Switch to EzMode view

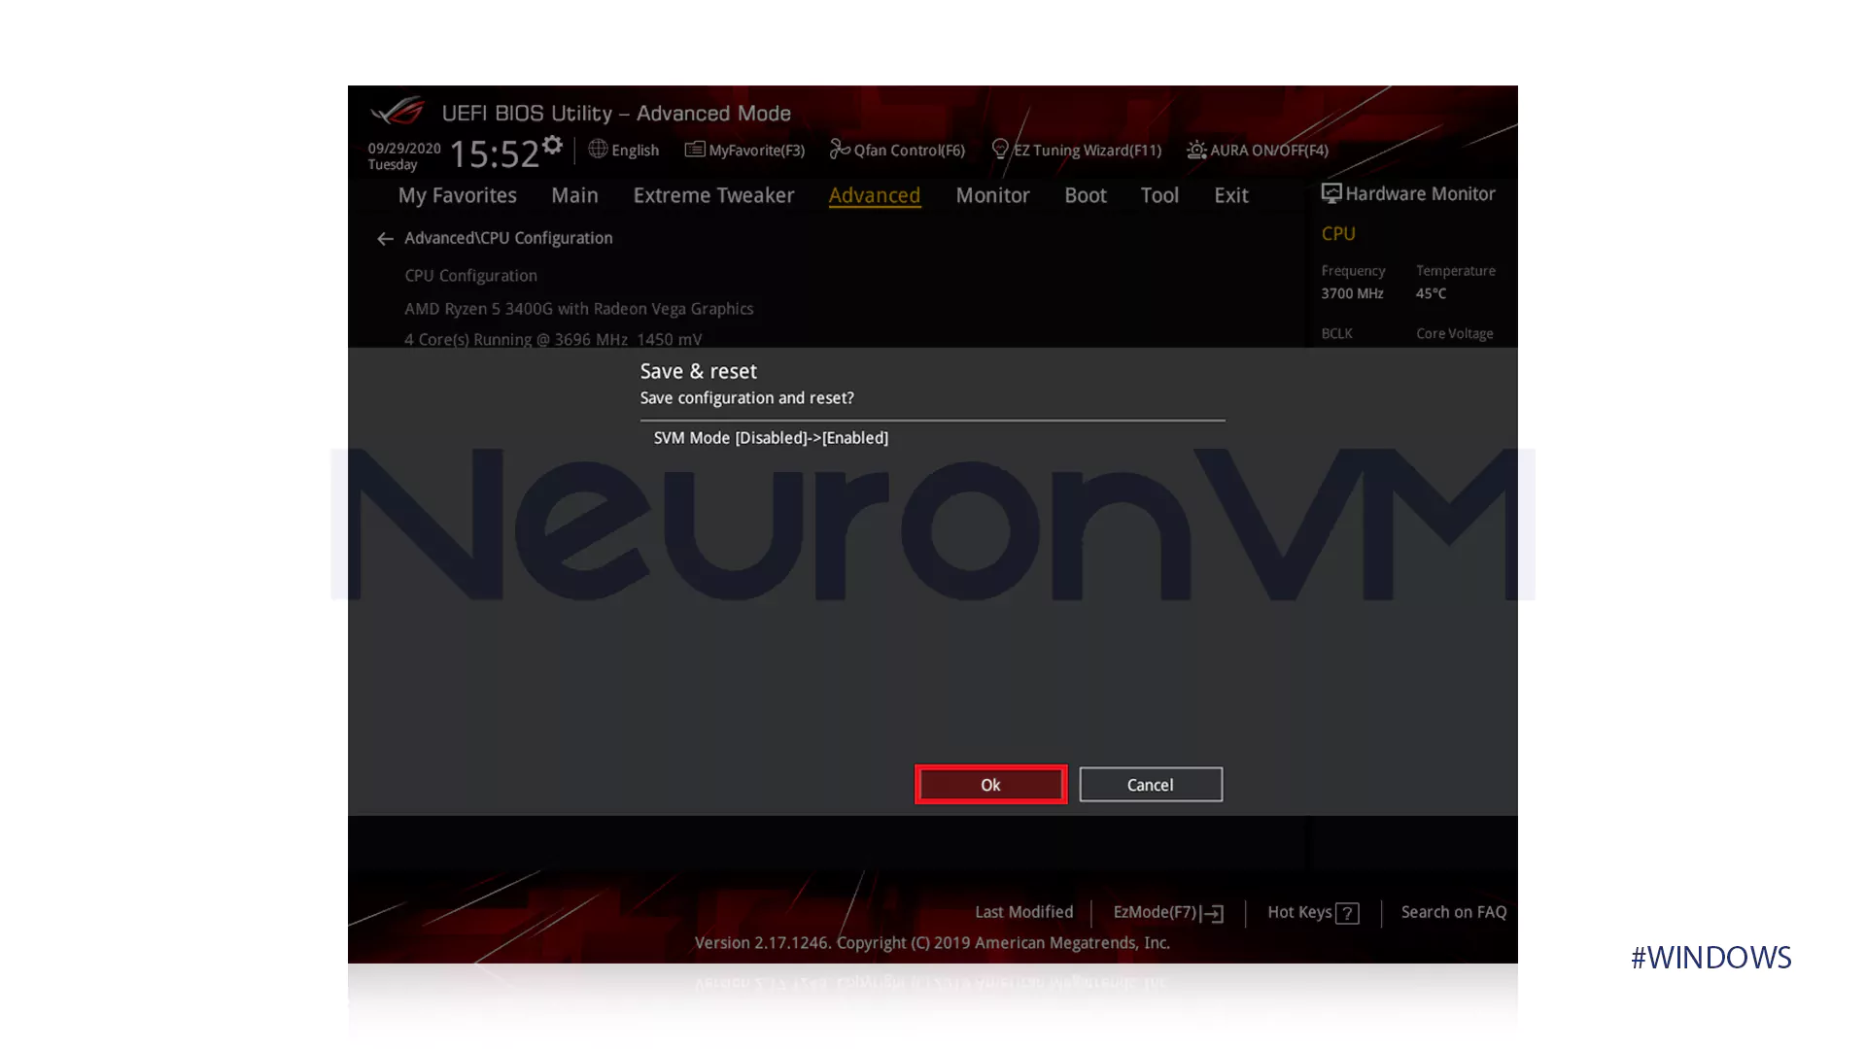1165,911
